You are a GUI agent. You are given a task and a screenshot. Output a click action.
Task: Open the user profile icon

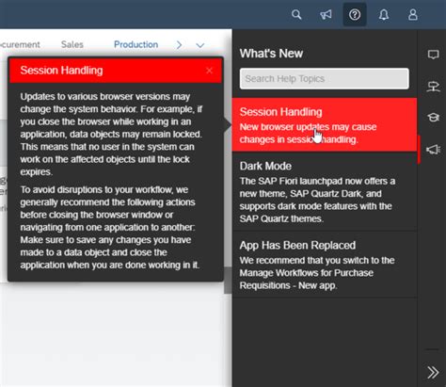(x=413, y=15)
